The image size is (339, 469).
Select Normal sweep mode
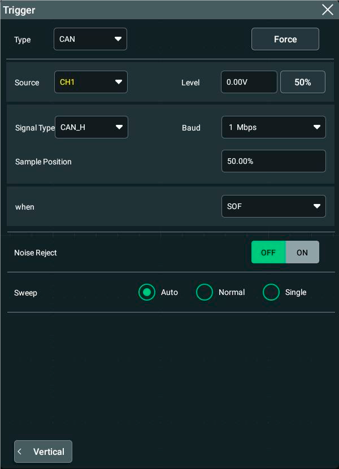pyautogui.click(x=205, y=292)
